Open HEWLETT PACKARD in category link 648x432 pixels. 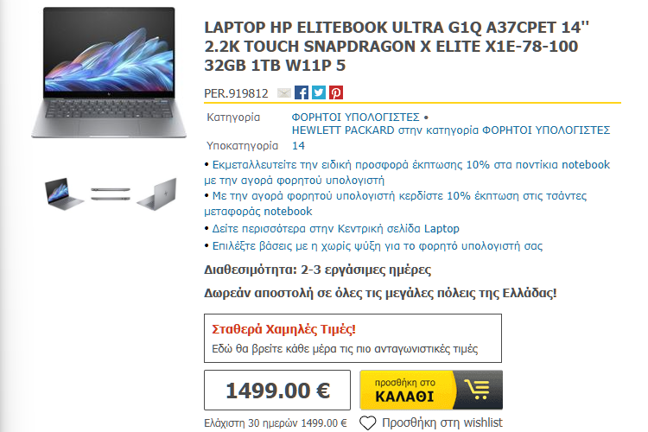click(451, 130)
